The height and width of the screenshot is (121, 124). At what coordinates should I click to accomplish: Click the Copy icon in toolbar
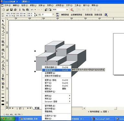(x=24, y=10)
